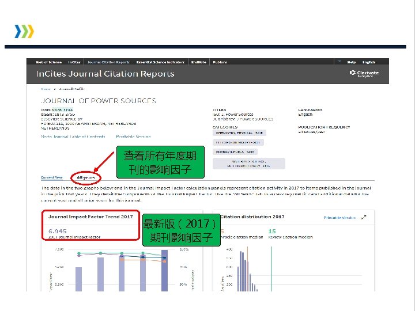Change language via the English link
This screenshot has height=311, width=415.
point(369,62)
